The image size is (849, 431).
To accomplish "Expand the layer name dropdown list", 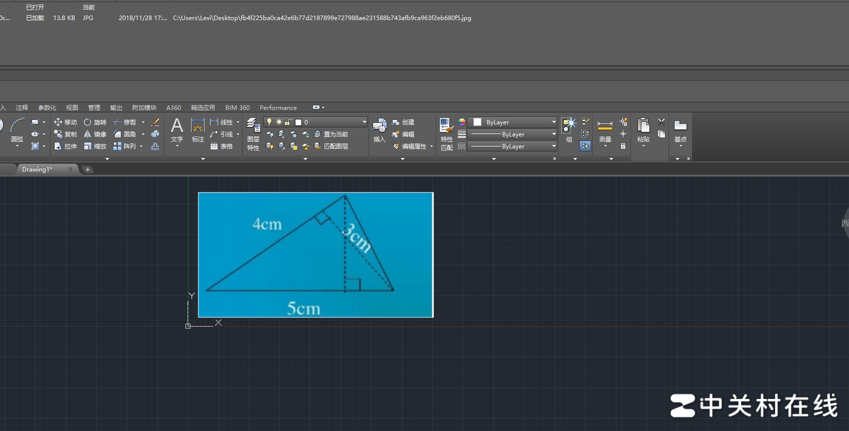I will click(x=364, y=122).
